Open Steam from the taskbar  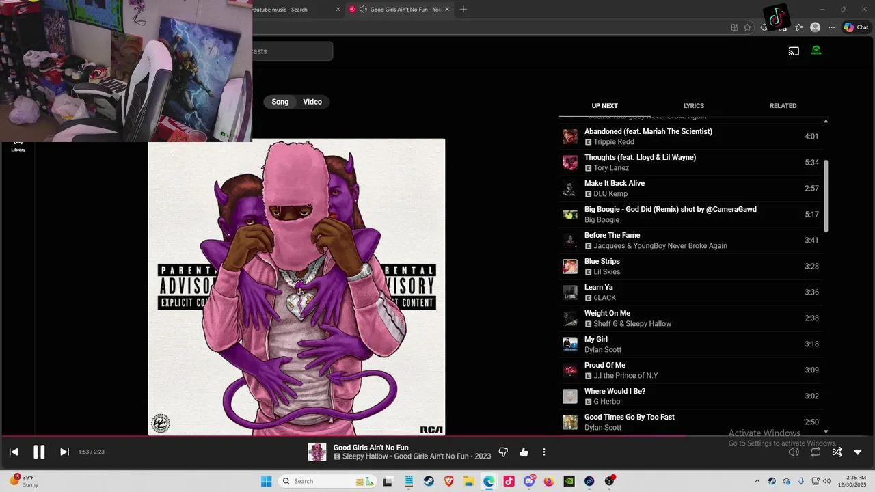428,481
